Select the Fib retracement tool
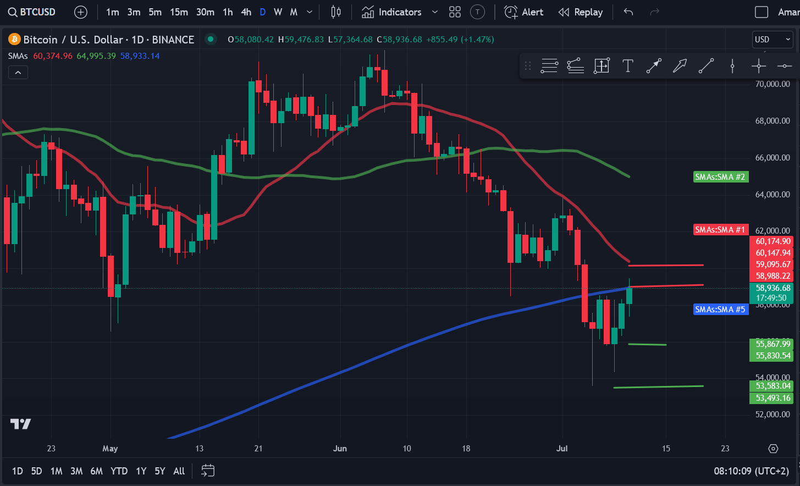This screenshot has width=800, height=486. click(549, 66)
